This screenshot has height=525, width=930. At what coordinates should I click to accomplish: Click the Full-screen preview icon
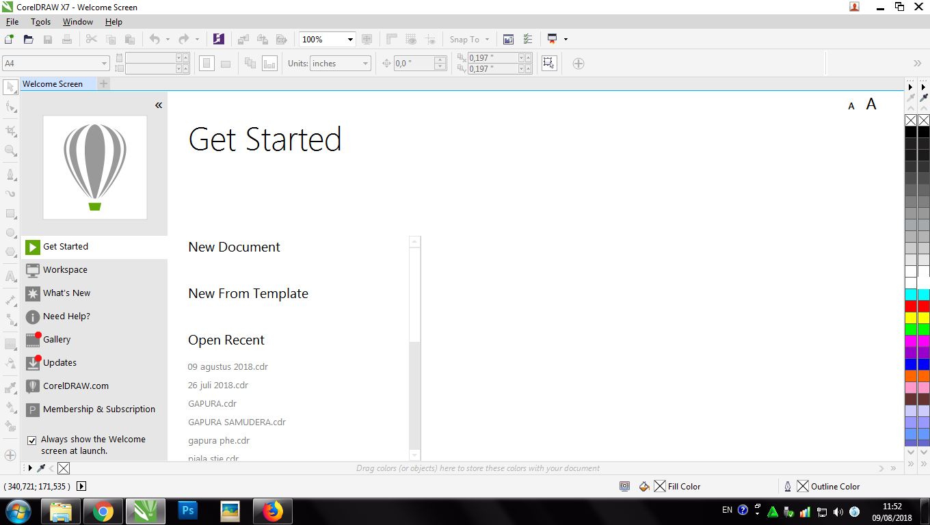367,39
